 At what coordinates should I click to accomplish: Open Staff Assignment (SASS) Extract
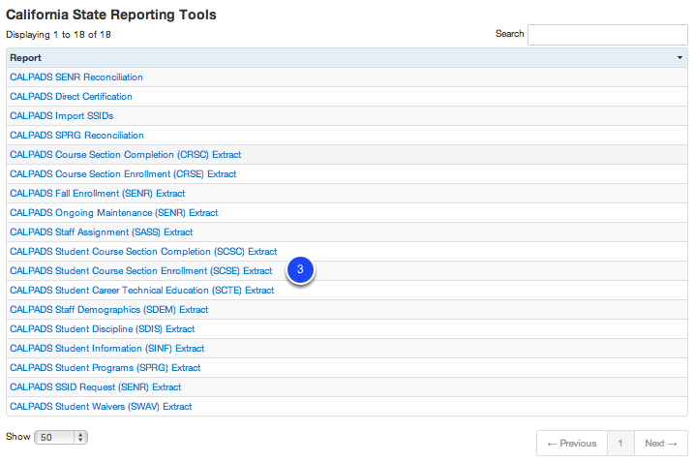pyautogui.click(x=102, y=232)
